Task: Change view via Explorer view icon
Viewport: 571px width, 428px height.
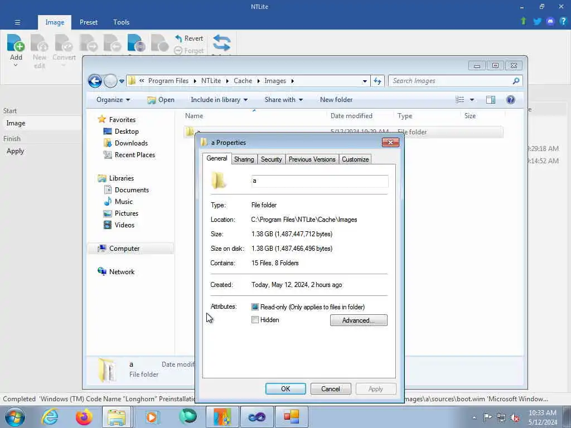Action: point(459,100)
